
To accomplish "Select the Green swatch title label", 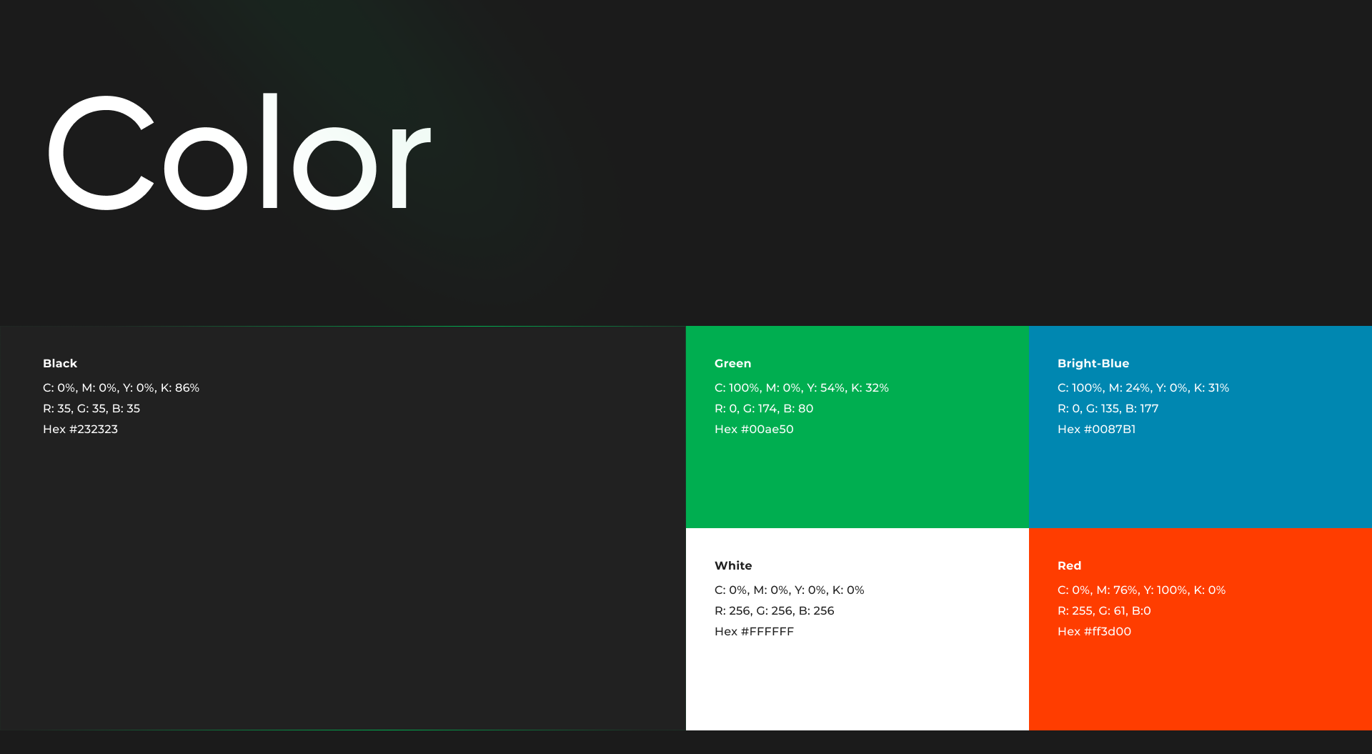I will (732, 363).
